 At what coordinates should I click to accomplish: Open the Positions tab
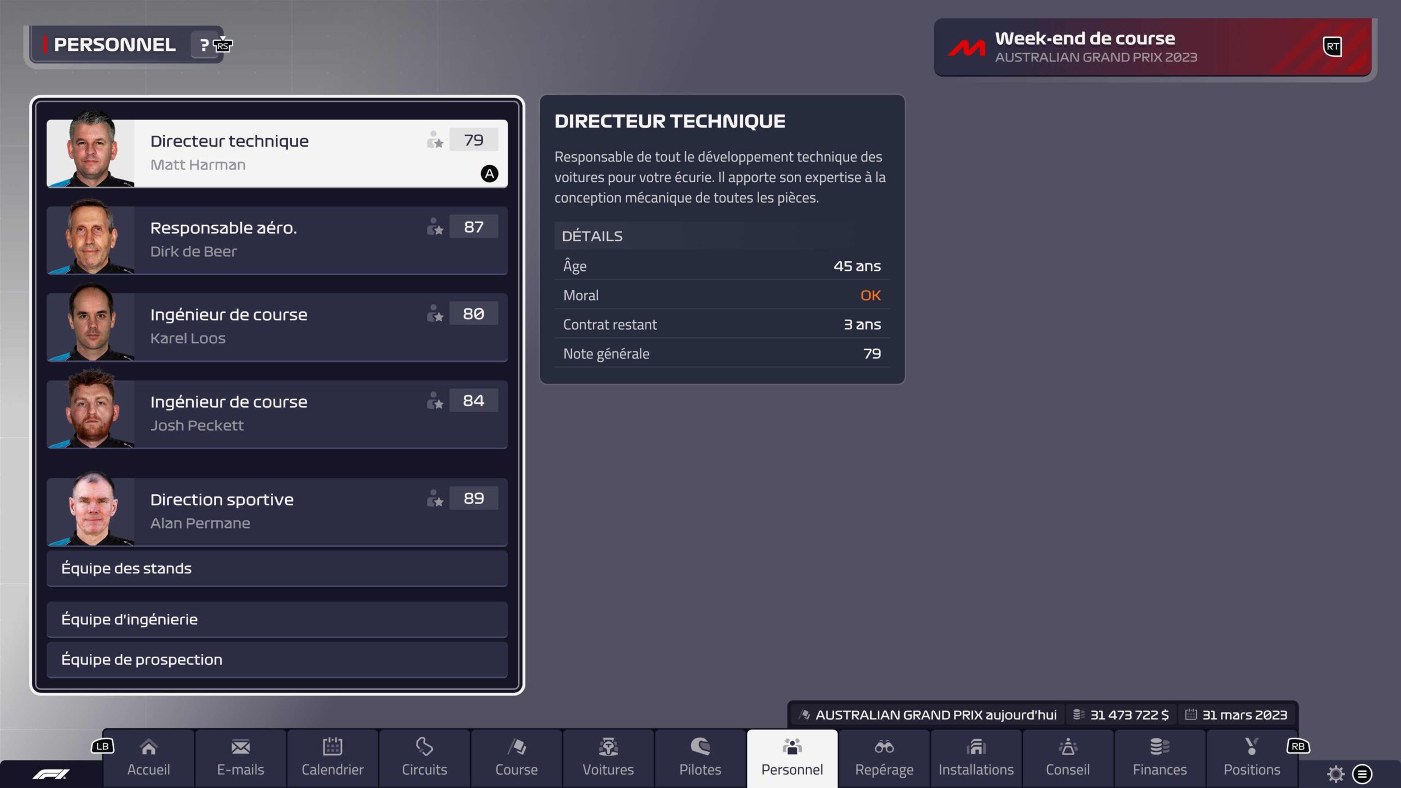tap(1252, 758)
